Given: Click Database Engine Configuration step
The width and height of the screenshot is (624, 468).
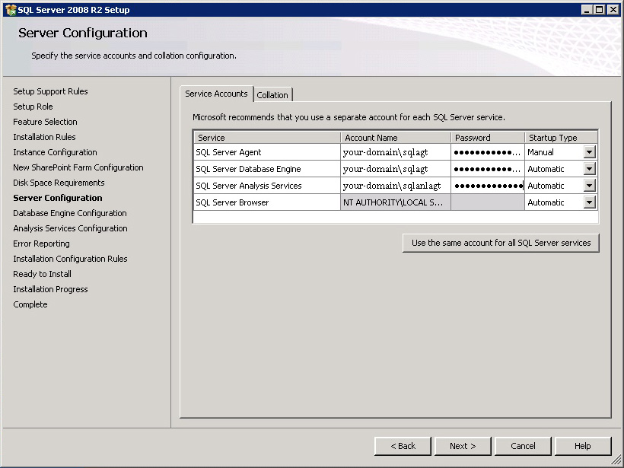Looking at the screenshot, I should click(x=70, y=213).
